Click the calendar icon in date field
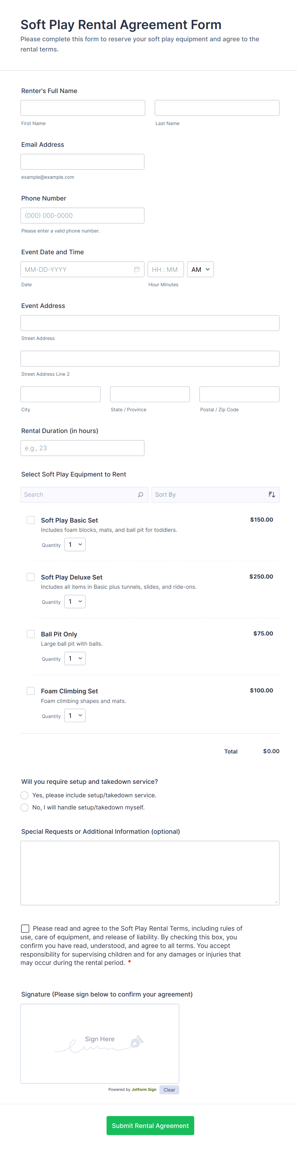 [x=137, y=269]
